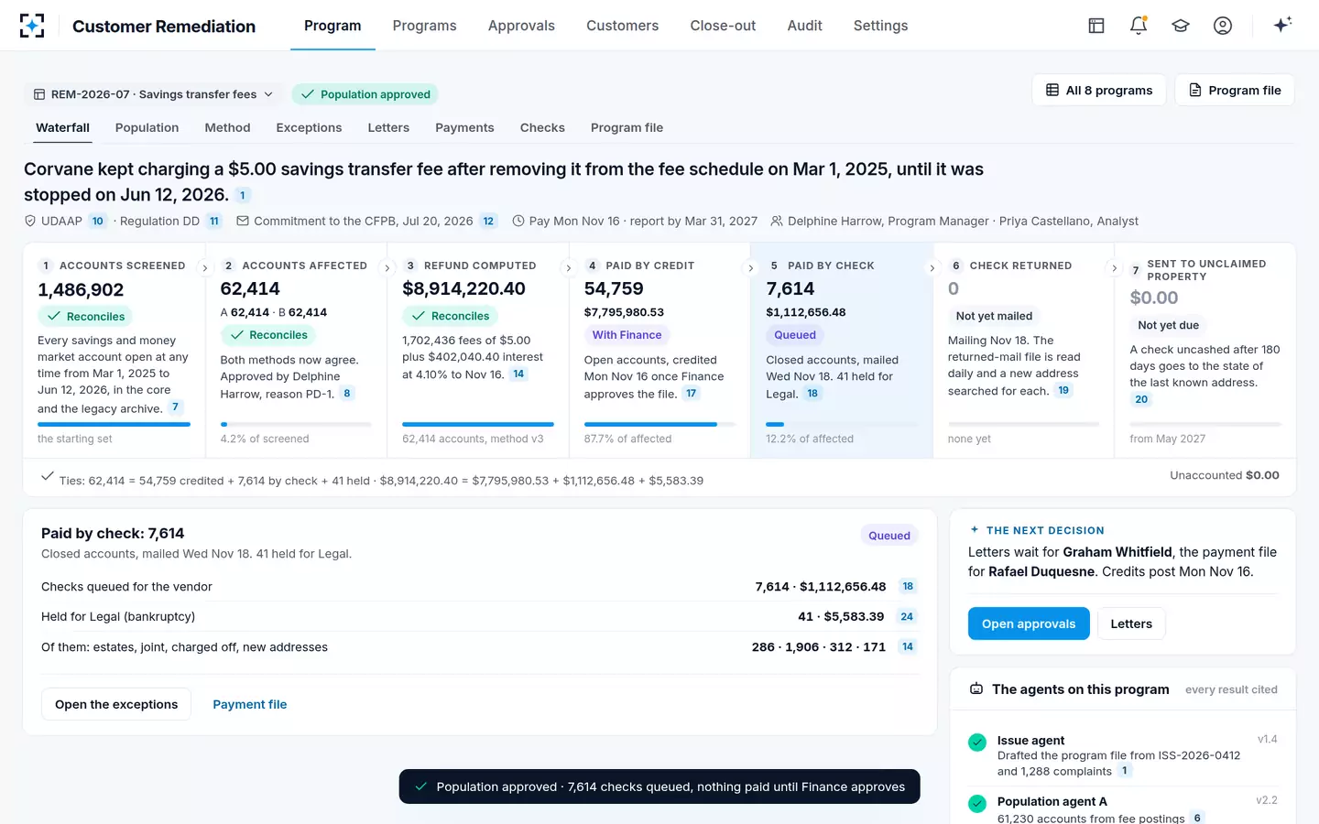Open the REM-2026-07 Savings transfer fees dropdown

153,94
